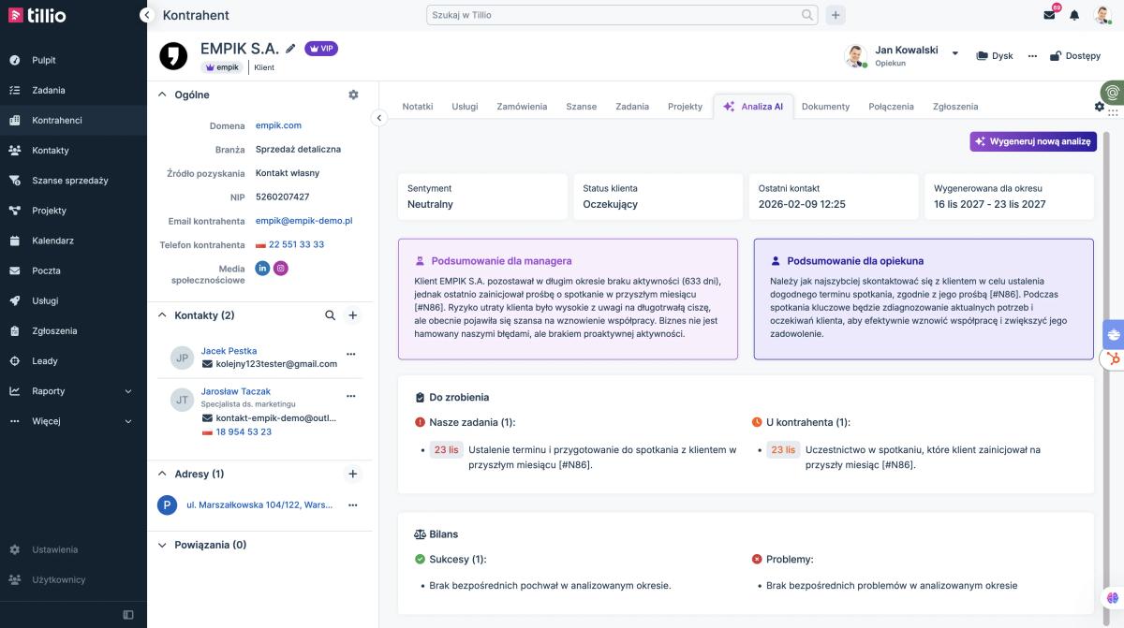The image size is (1124, 628).
Task: Collapse the Kontakty (2) section
Action: click(x=162, y=315)
